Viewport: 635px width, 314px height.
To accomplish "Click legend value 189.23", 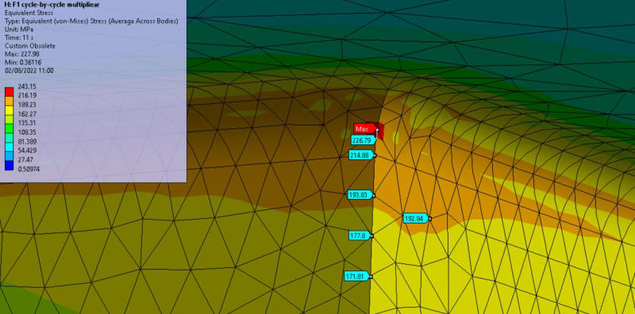I will point(26,105).
